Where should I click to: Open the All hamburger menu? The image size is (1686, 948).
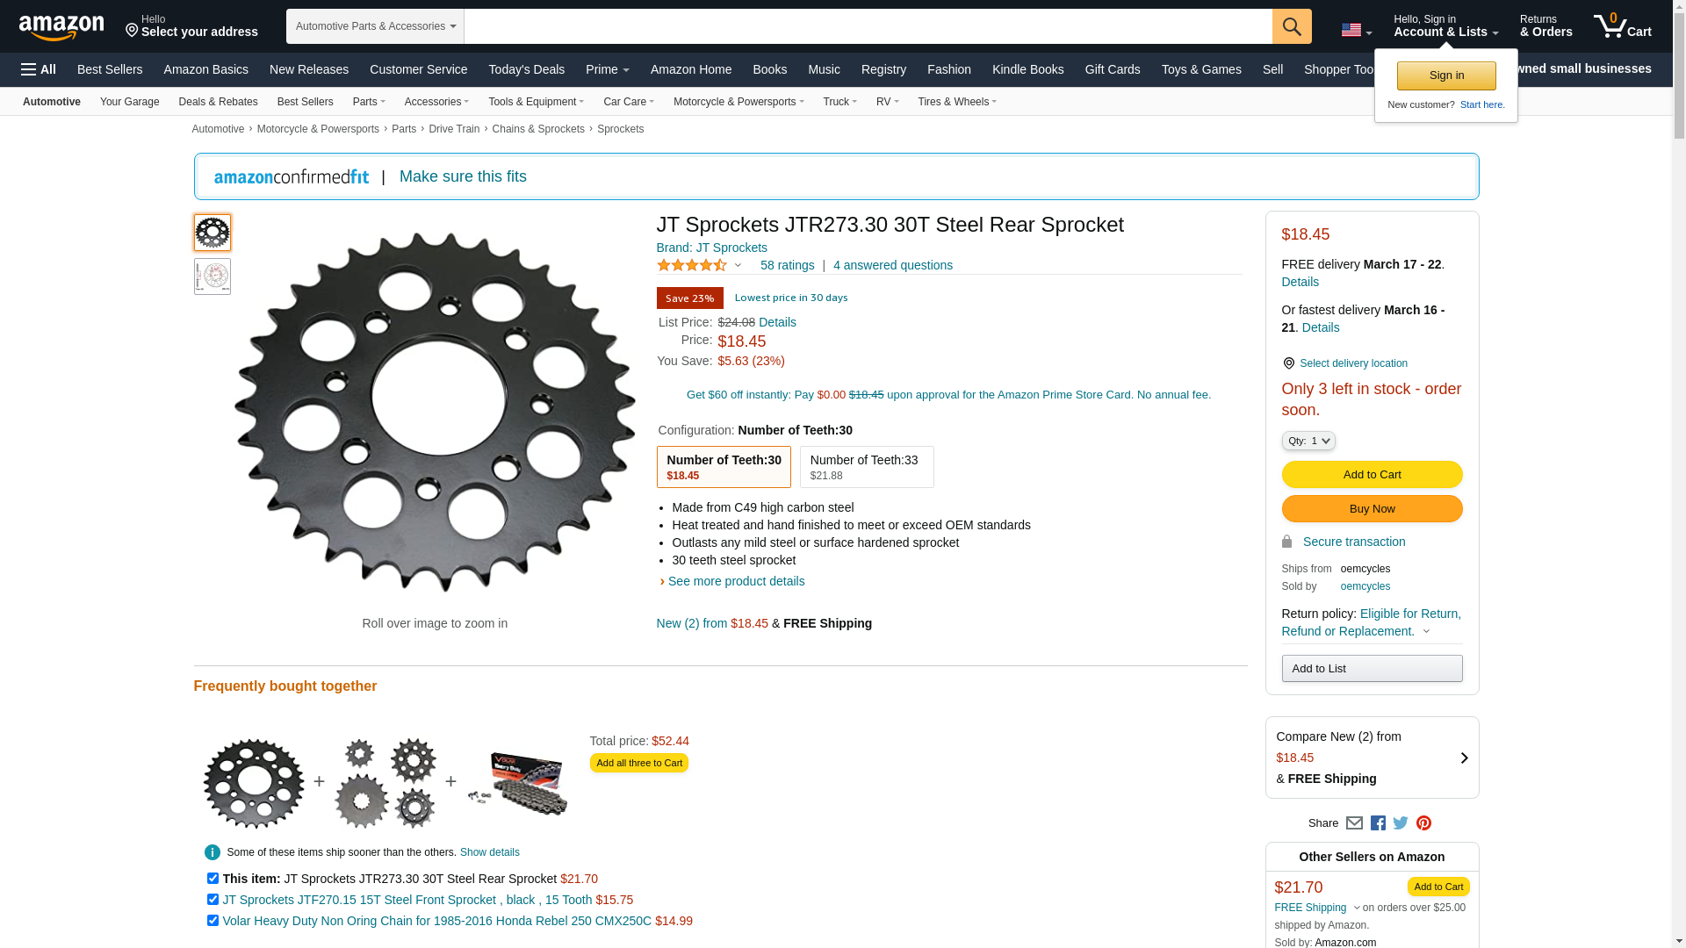pos(39,69)
